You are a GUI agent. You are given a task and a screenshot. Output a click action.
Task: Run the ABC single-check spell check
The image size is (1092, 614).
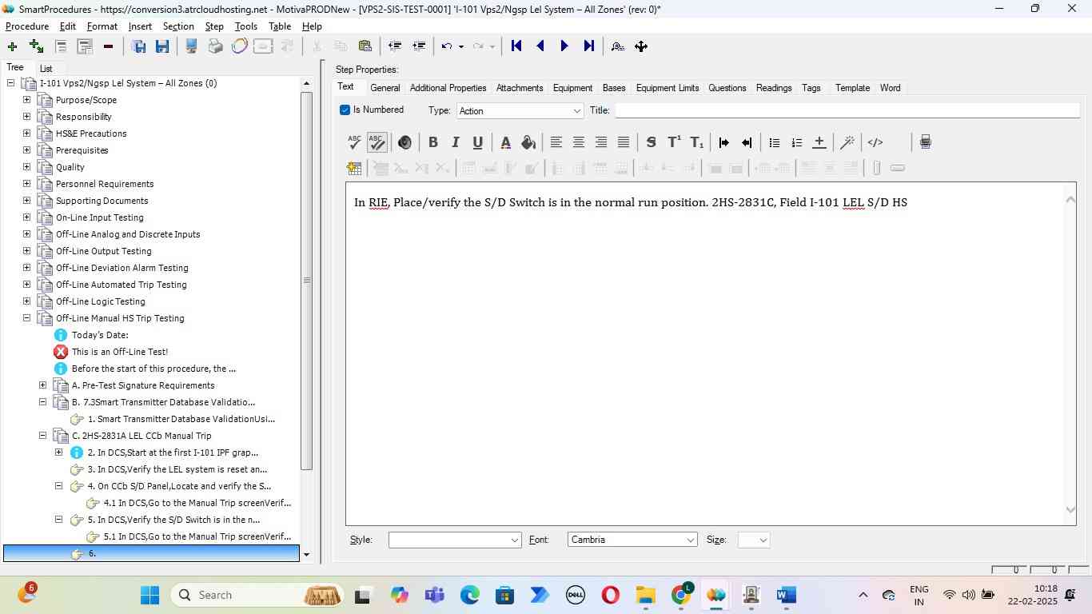[x=354, y=142]
